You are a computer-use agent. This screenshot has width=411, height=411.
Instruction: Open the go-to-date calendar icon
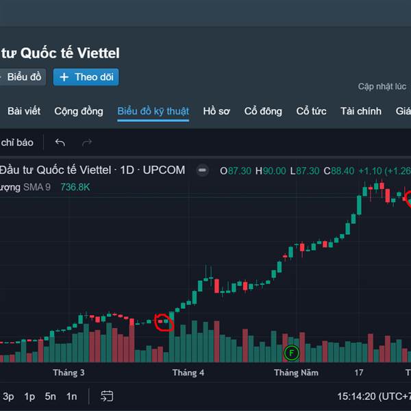coord(107,396)
